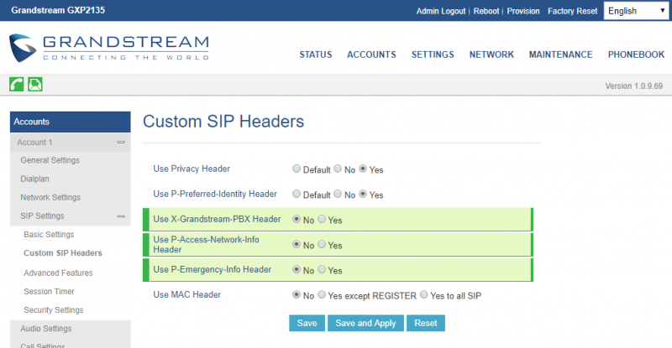Viewport: 672px width, 348px height.
Task: Open the NETWORK menu
Action: [491, 55]
